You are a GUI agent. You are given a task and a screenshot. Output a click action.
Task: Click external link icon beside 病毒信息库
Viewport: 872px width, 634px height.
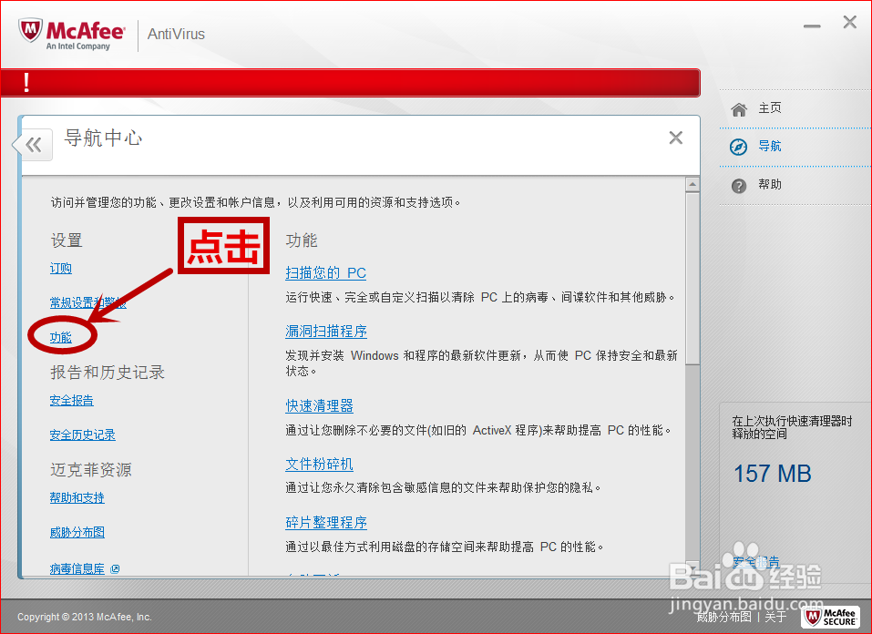[x=115, y=568]
